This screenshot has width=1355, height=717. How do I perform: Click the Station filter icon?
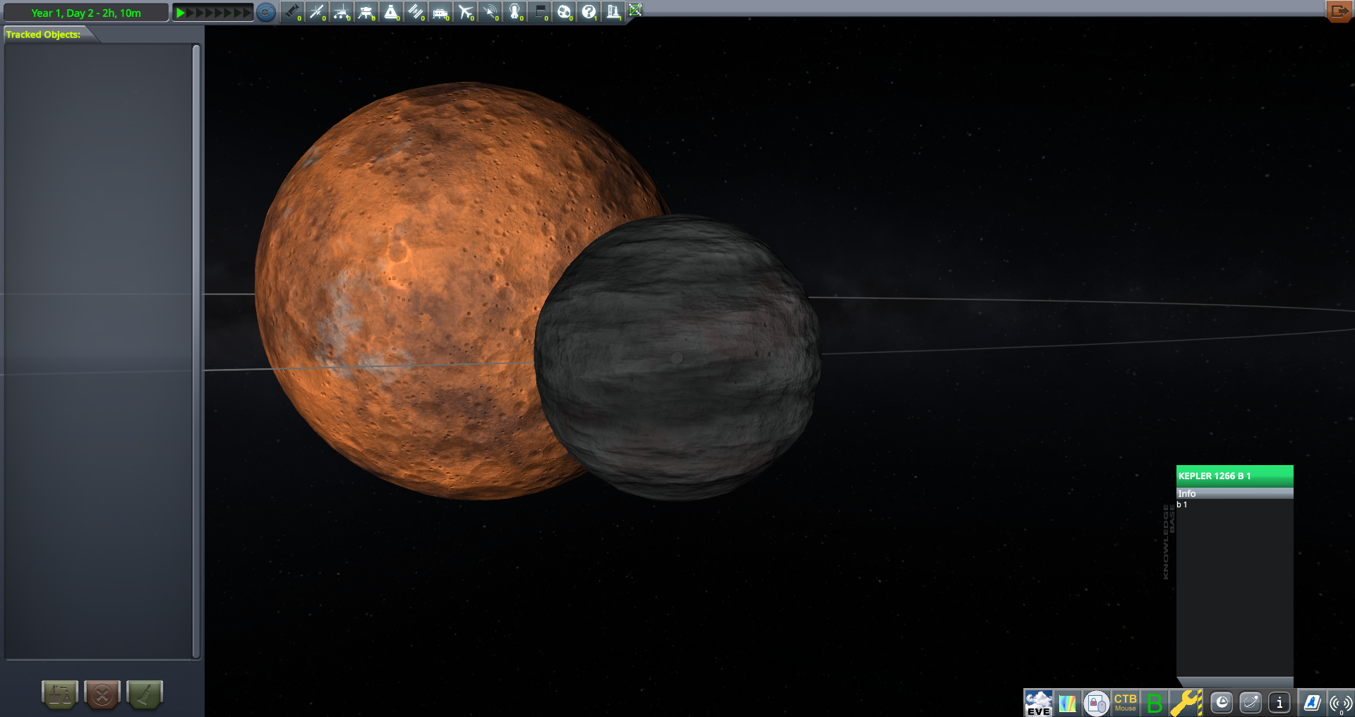[x=416, y=12]
